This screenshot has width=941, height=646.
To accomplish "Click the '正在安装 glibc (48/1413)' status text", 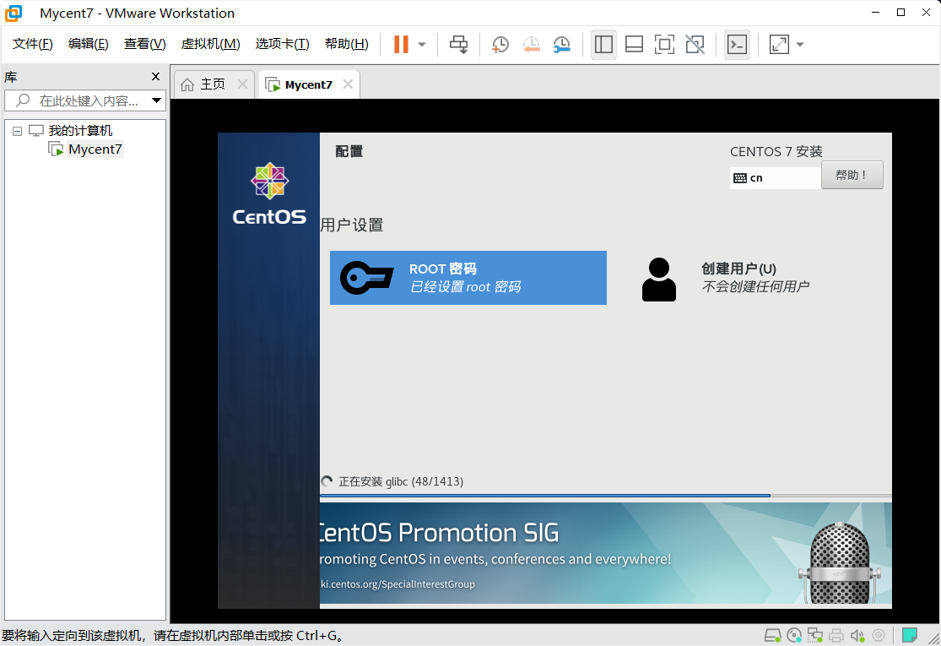I will pyautogui.click(x=401, y=481).
